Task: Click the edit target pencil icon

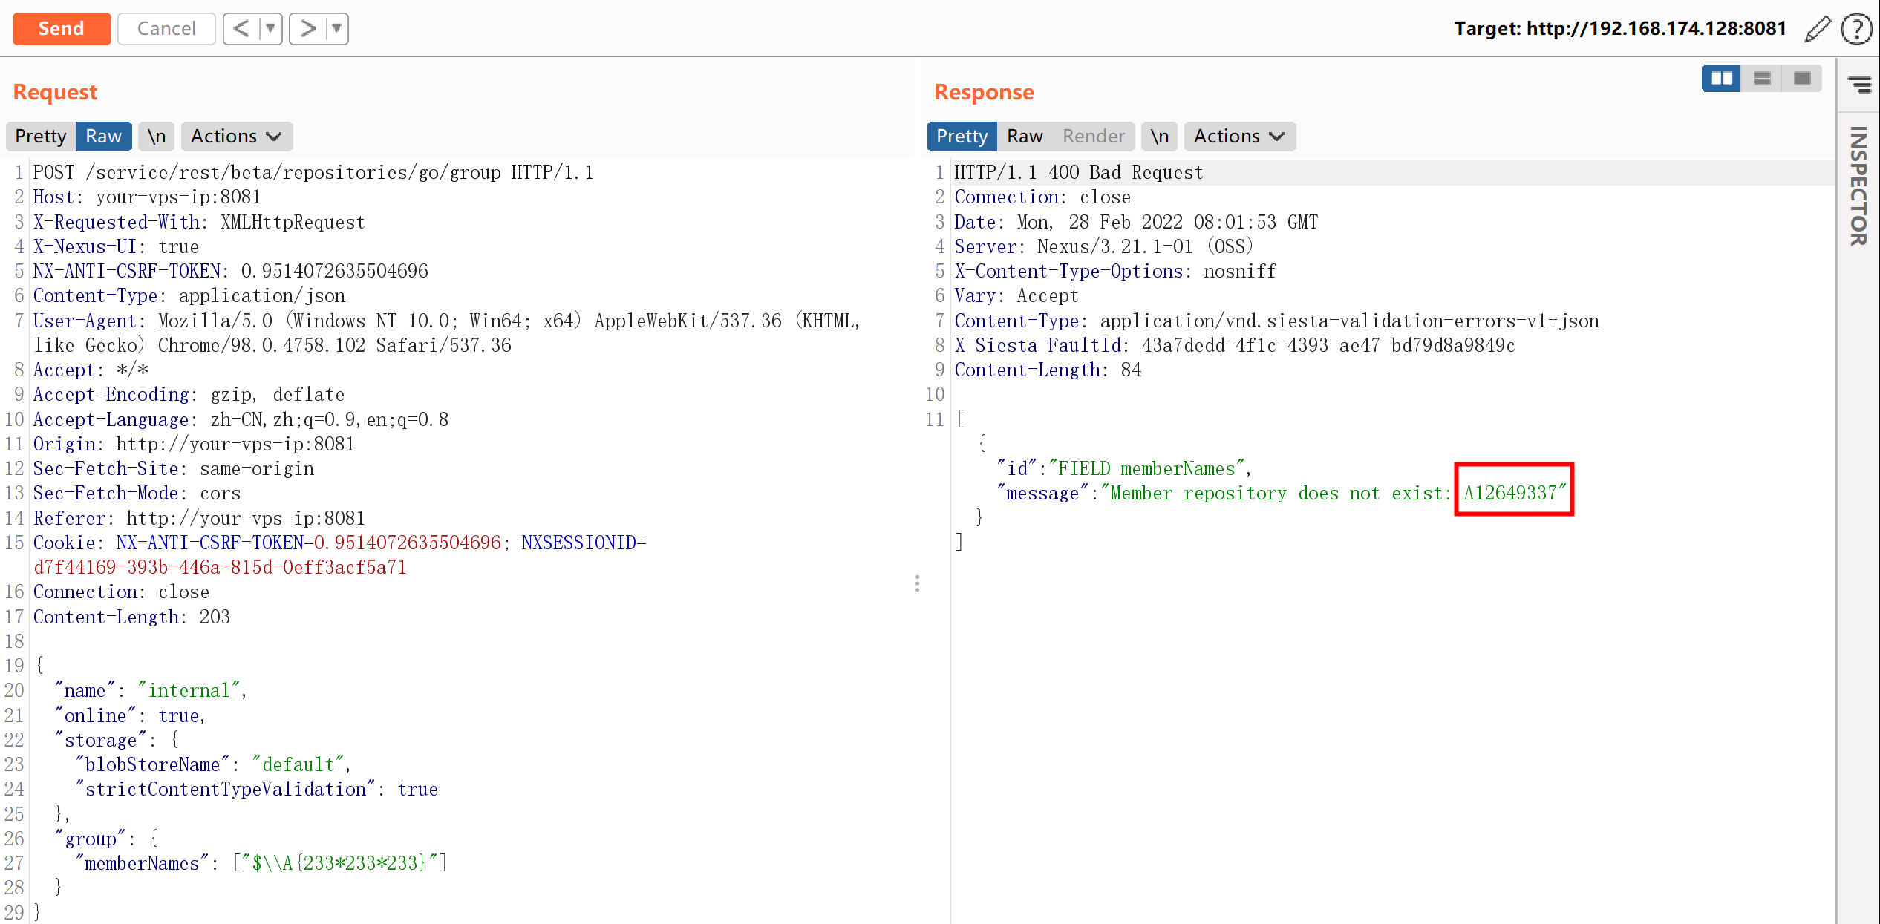Action: [1817, 29]
